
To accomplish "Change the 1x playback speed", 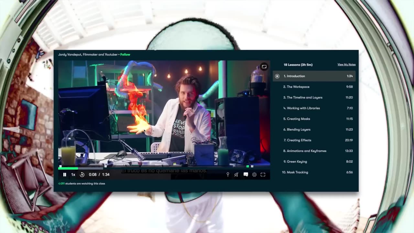I will [x=73, y=174].
